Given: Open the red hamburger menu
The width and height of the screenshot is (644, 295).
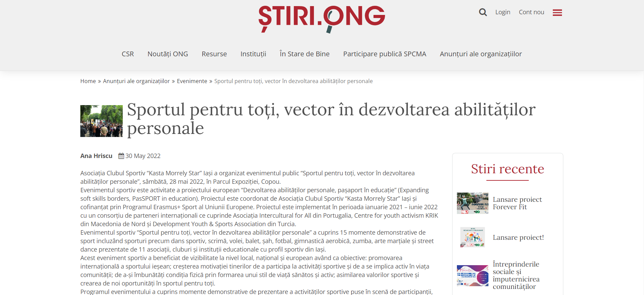Looking at the screenshot, I should coord(557,13).
